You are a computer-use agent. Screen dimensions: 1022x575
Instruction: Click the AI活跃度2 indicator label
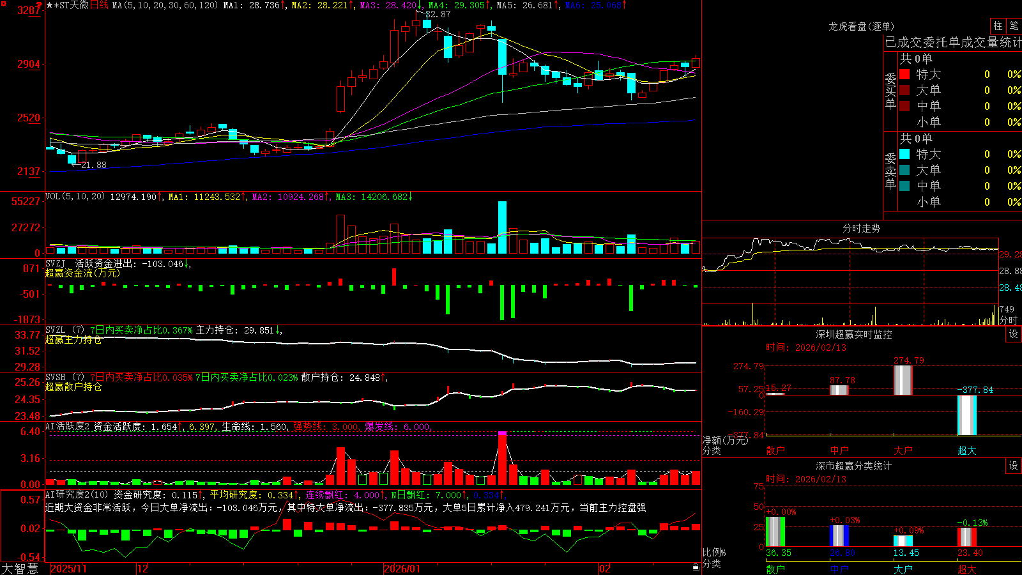click(68, 426)
